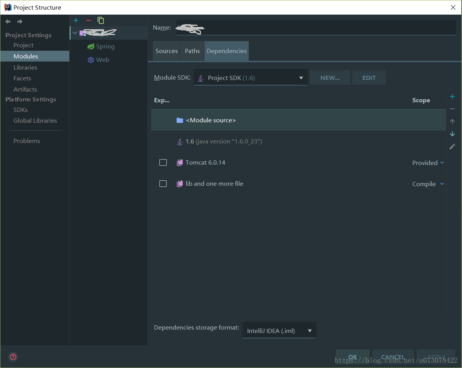Click the module Name input field
Screen dimensions: 462x368
click(316, 28)
